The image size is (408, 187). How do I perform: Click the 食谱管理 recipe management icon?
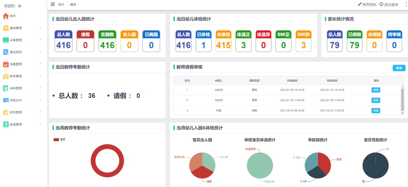[5, 124]
